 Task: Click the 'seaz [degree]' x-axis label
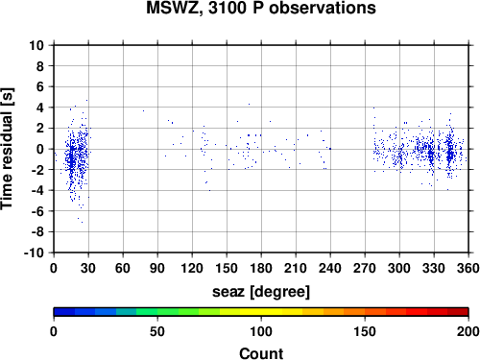click(x=261, y=292)
